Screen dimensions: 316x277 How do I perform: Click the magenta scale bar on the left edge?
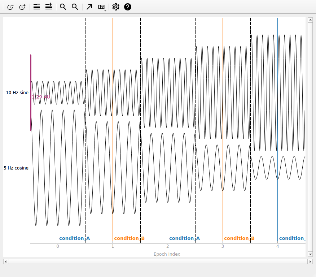[x=31, y=93]
